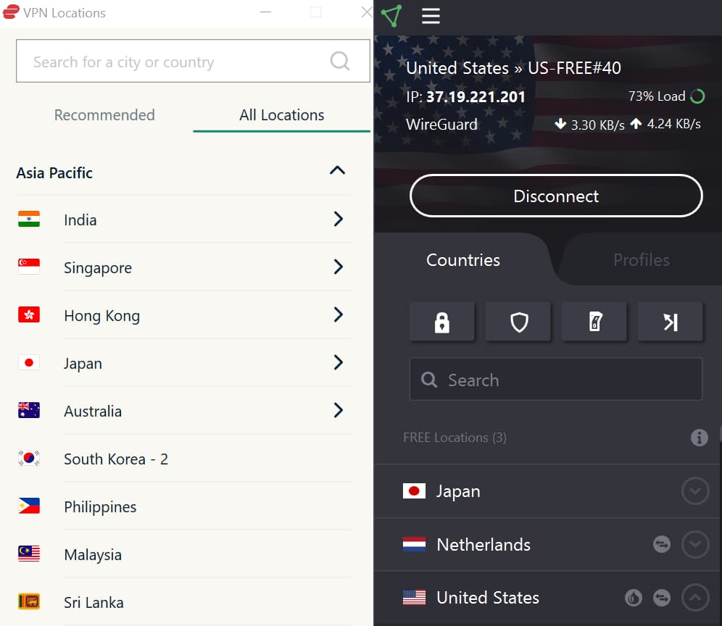Click the IP address 37.19.221.201
Image resolution: width=722 pixels, height=626 pixels.
point(476,96)
